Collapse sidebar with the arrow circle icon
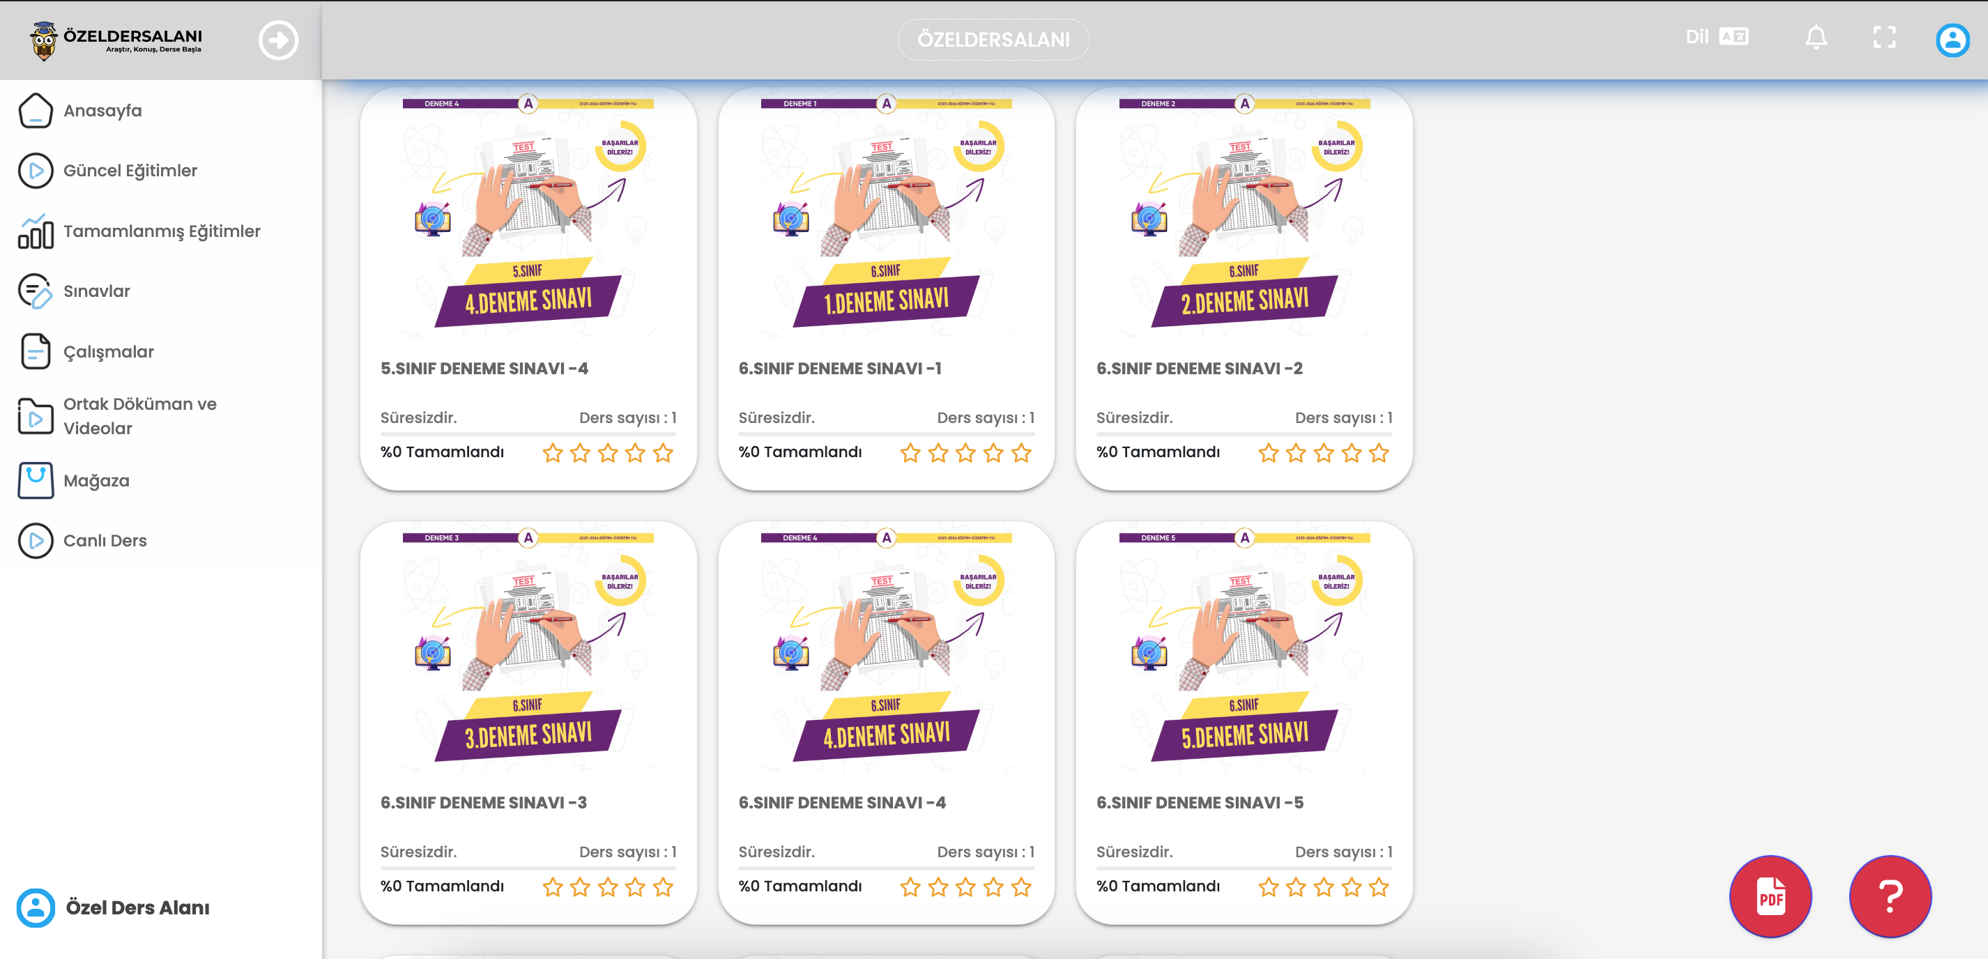1988x959 pixels. point(278,40)
